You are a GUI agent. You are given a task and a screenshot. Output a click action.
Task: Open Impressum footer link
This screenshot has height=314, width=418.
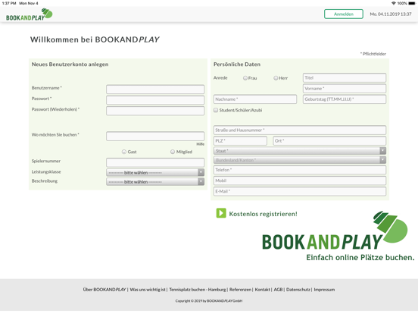coord(324,290)
